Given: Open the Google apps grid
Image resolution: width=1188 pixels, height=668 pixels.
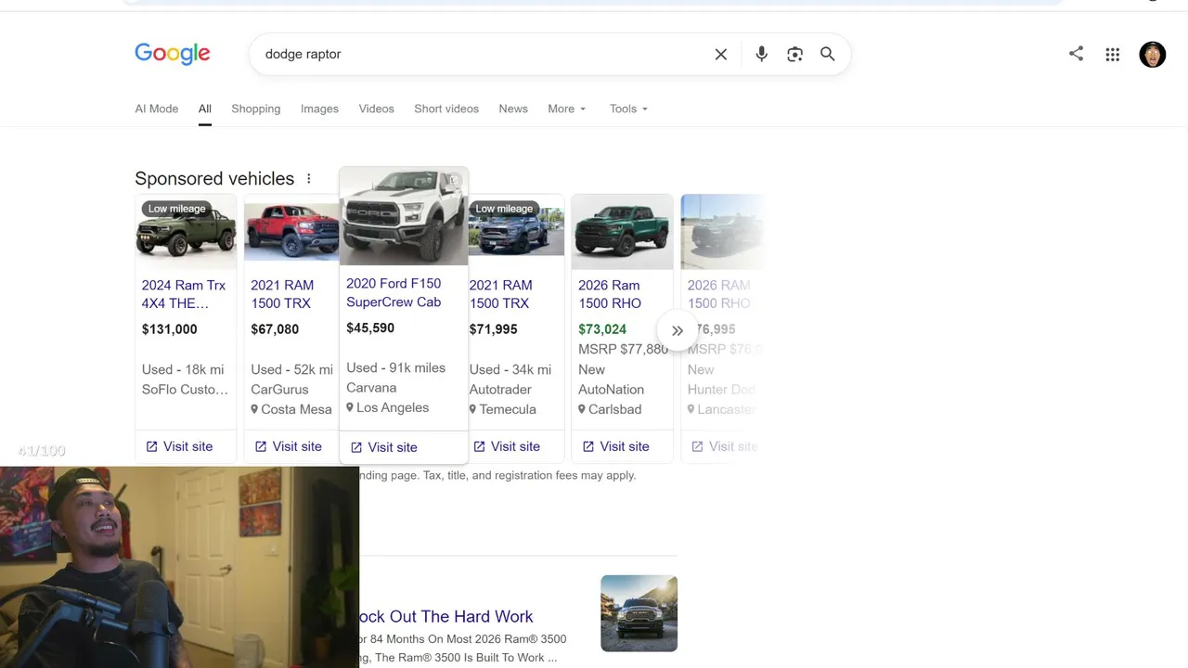Looking at the screenshot, I should point(1113,55).
